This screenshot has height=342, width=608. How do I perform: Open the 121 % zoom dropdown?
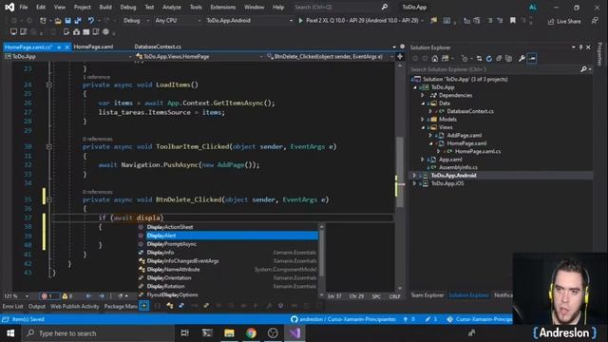coord(16,296)
